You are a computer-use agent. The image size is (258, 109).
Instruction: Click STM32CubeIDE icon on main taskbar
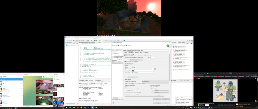coord(93,107)
